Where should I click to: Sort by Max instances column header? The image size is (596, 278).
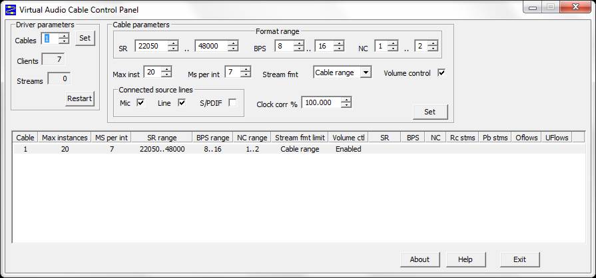(x=65, y=138)
